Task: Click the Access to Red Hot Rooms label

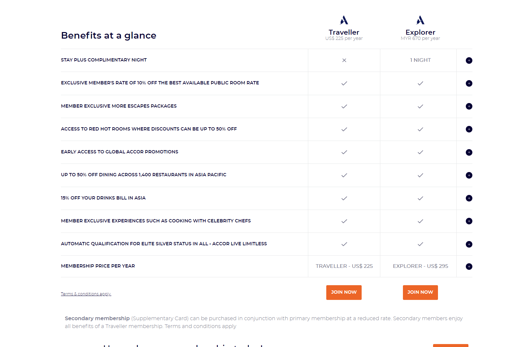Action: pyautogui.click(x=149, y=129)
